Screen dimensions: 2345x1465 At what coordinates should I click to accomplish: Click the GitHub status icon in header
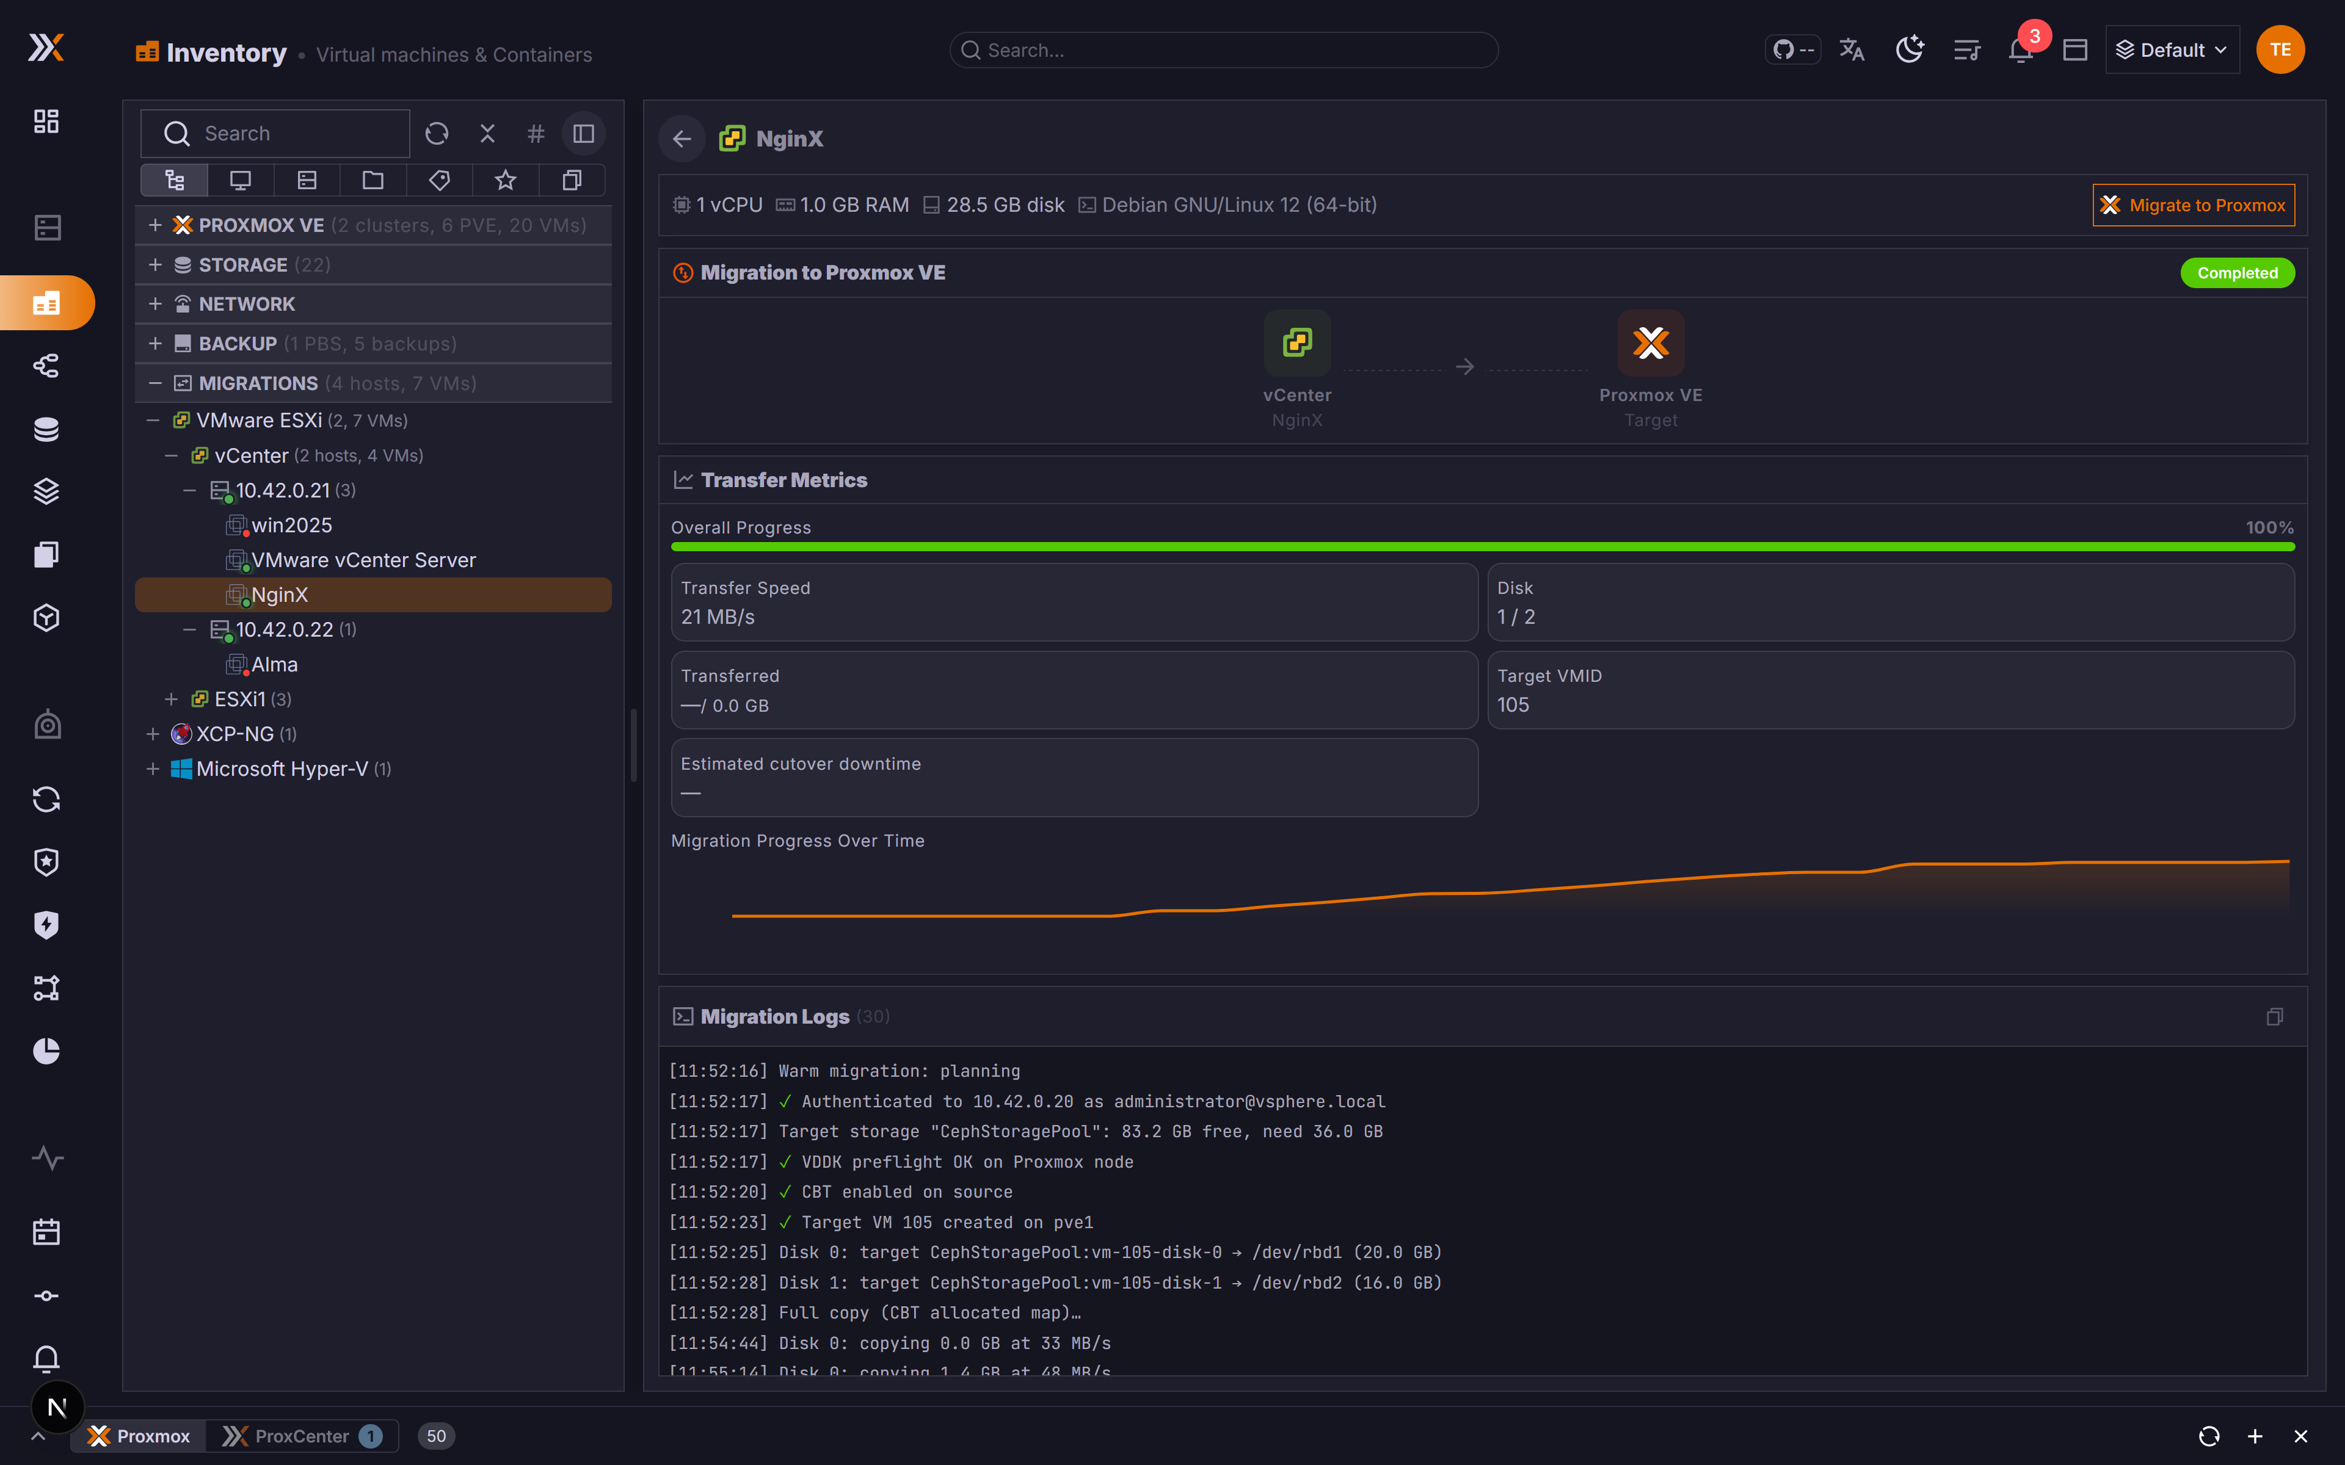point(1793,49)
